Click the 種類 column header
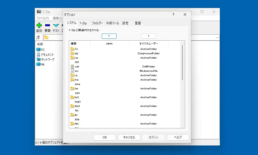Screen dimensions: 258x155 [80, 44]
